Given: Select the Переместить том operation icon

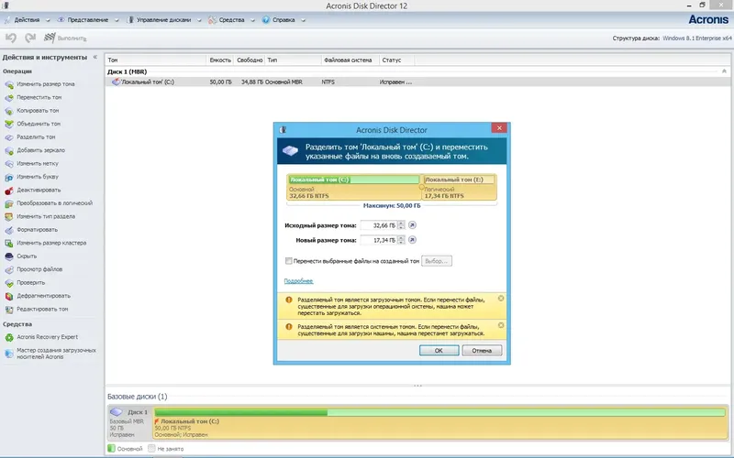Looking at the screenshot, I should tap(9, 98).
